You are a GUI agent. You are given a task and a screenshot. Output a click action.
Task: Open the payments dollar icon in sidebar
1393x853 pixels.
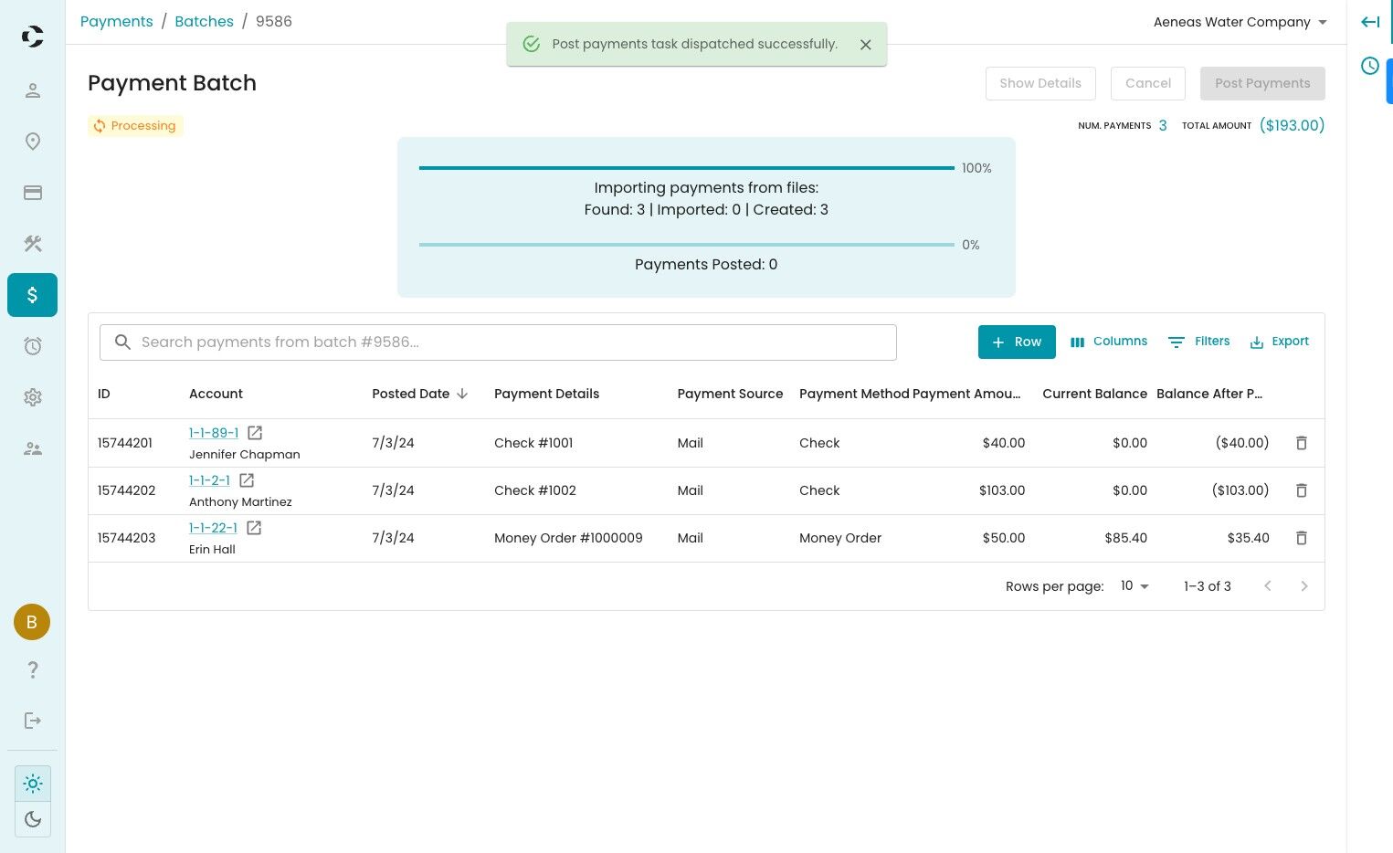click(x=33, y=295)
